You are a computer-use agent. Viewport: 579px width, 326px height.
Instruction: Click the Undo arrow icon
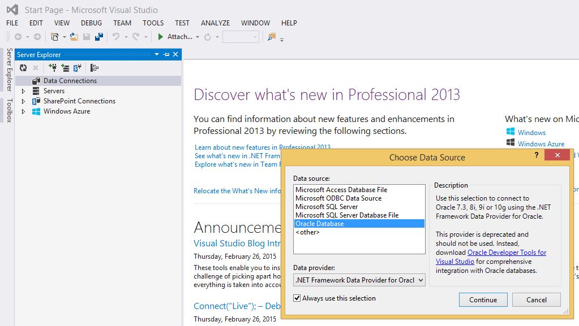[116, 37]
